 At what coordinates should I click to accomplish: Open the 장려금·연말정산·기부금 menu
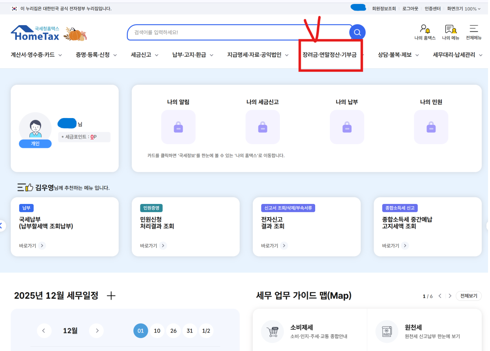[x=330, y=55]
